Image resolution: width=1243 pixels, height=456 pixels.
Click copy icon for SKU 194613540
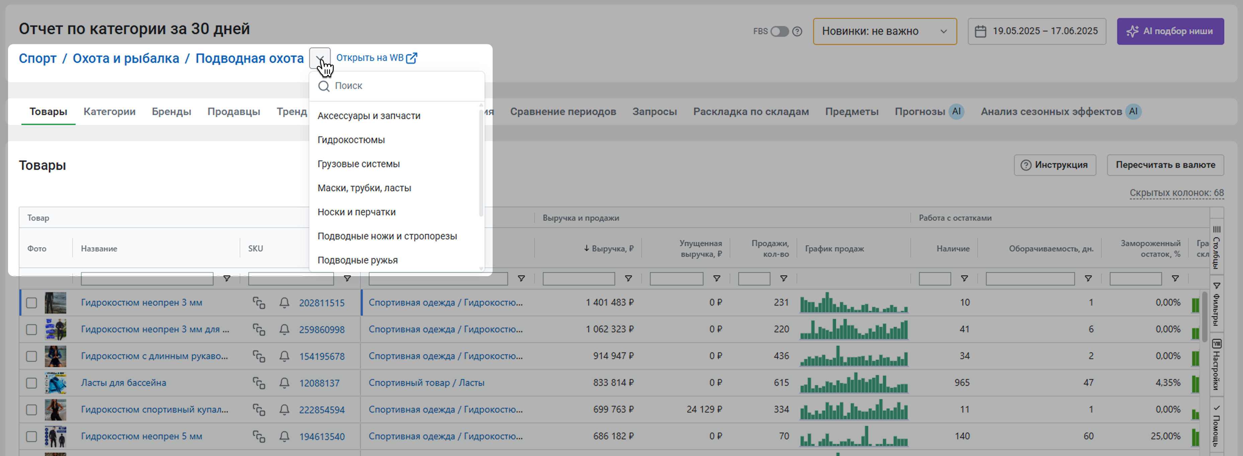[259, 437]
